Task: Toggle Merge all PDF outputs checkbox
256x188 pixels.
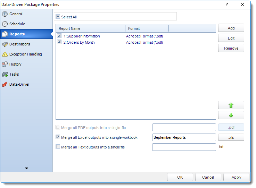Action: tap(58, 127)
